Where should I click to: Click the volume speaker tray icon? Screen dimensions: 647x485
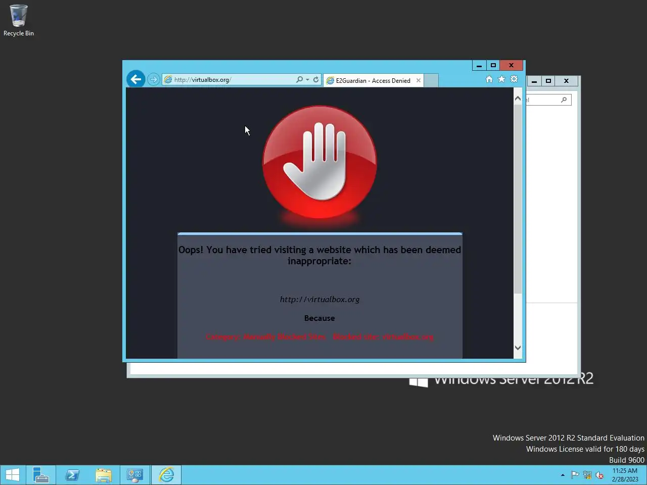coord(599,475)
